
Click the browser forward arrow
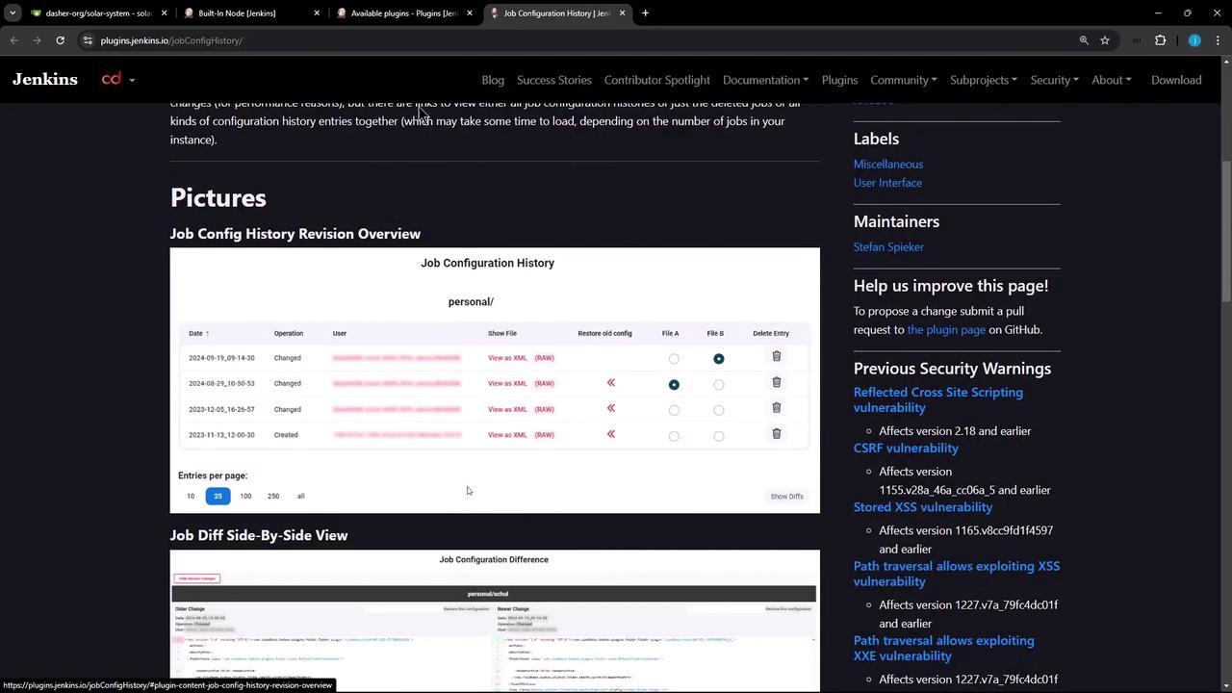(x=37, y=40)
